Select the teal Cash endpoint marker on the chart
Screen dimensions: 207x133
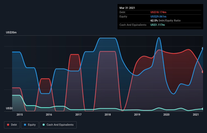pos(203,109)
